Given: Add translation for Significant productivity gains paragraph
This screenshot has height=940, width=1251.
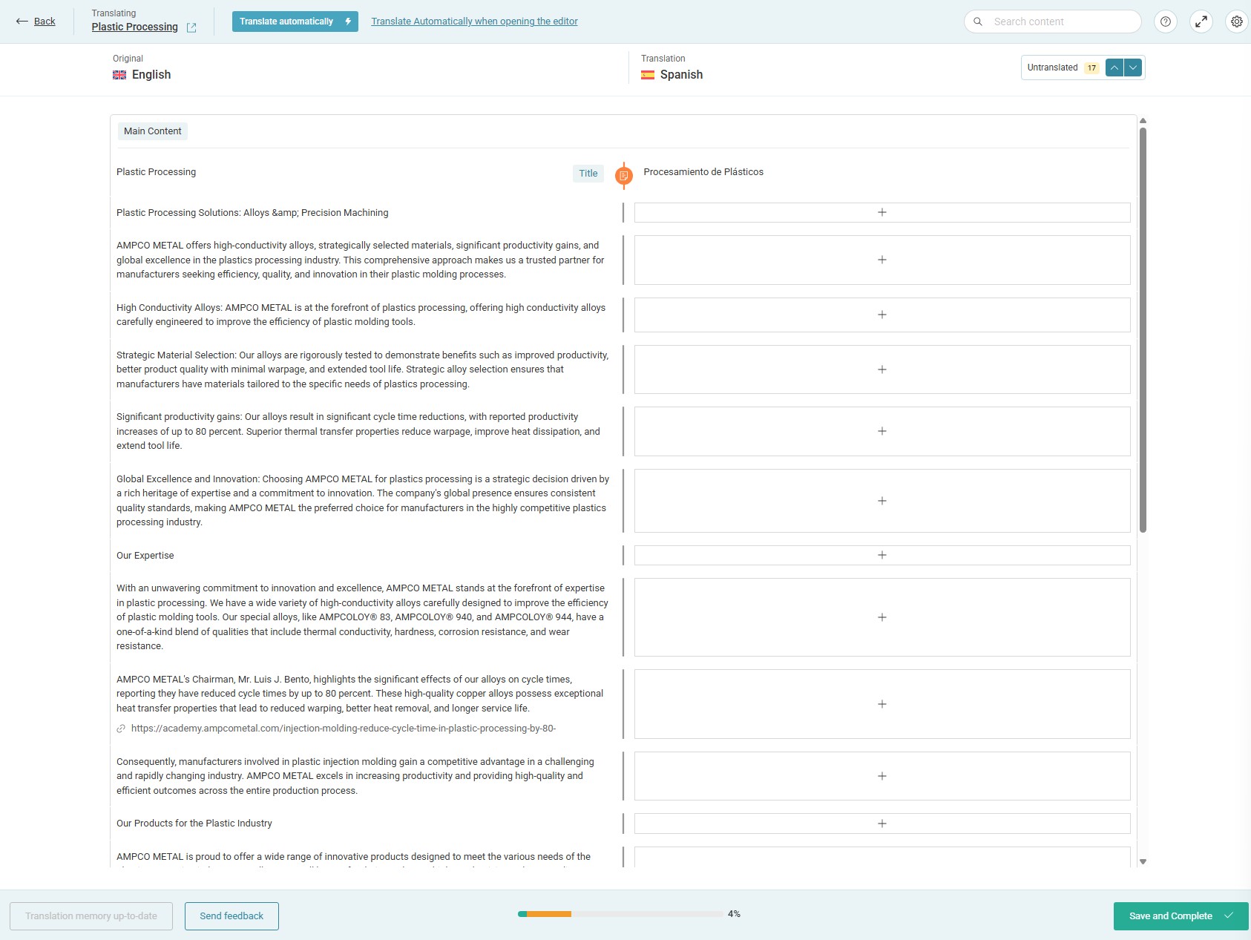Looking at the screenshot, I should coord(882,431).
